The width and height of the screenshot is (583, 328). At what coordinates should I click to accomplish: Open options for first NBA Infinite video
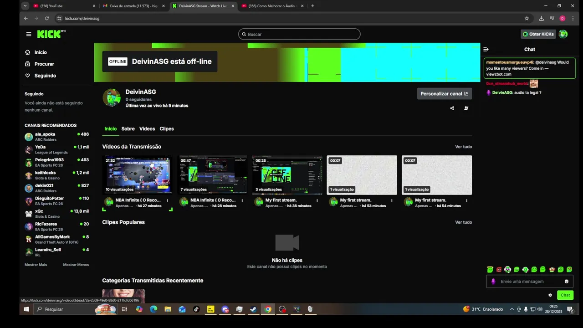[x=167, y=200]
